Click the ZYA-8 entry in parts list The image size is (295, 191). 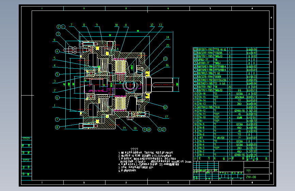pos(201,128)
